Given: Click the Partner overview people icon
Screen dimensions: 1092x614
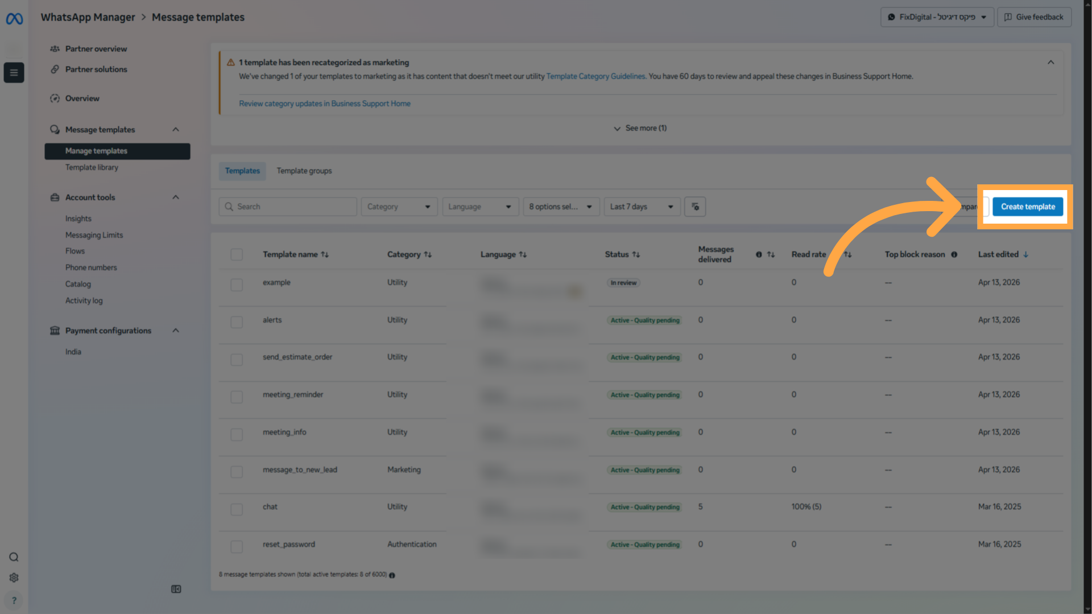Looking at the screenshot, I should pyautogui.click(x=55, y=49).
